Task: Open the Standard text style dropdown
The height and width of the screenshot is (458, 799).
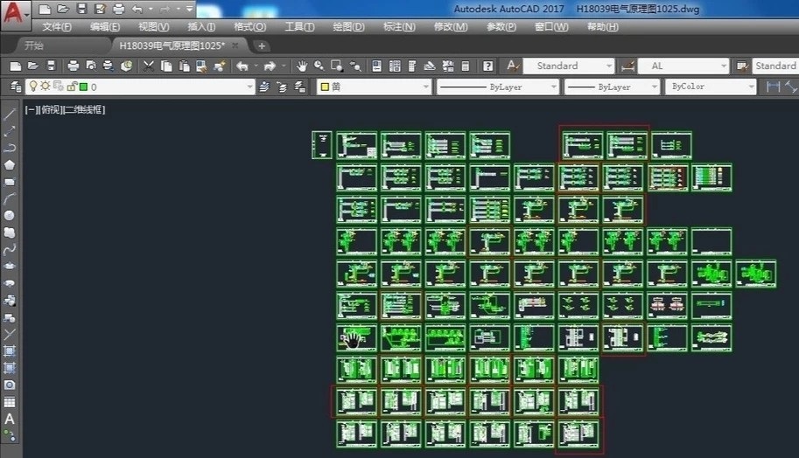Action: 568,66
